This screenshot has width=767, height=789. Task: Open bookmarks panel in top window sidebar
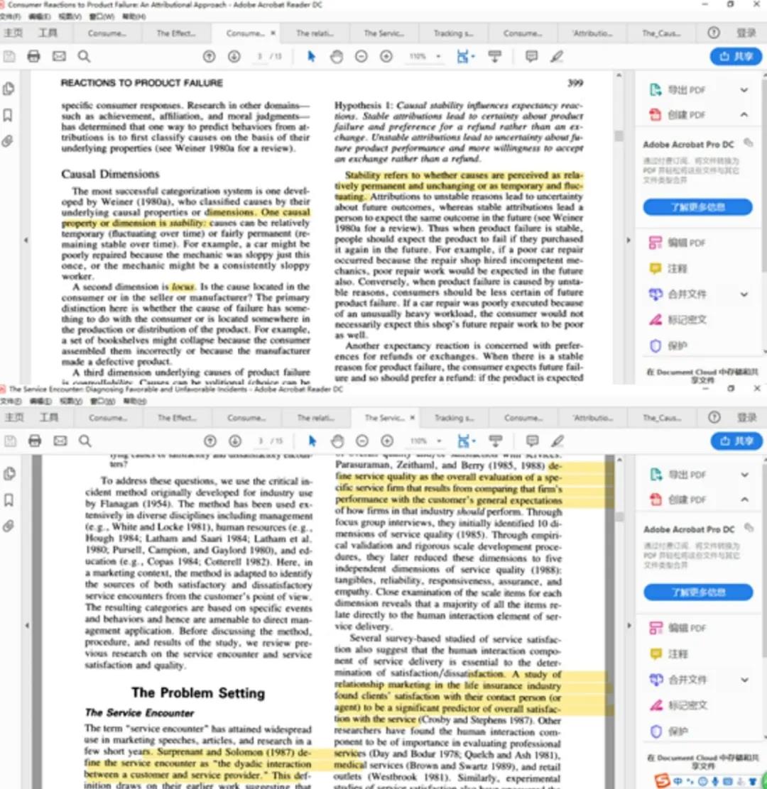9,115
